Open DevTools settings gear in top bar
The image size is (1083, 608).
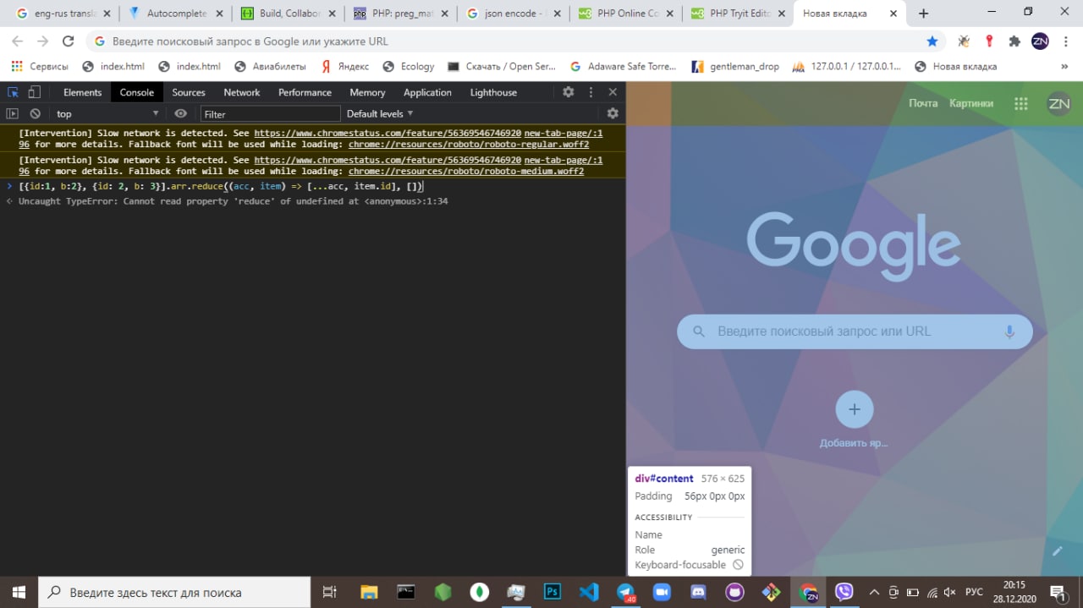click(569, 92)
